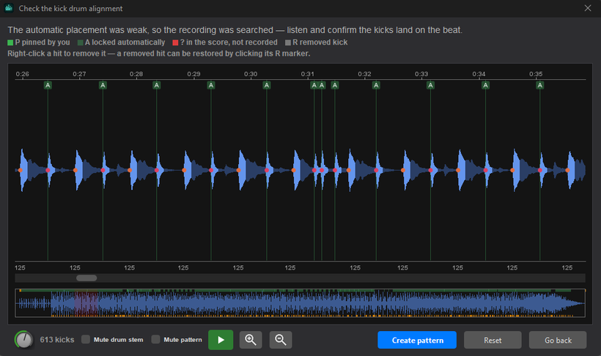
Task: Click the orange beat dot at the first waveform peak
Action: point(21,170)
